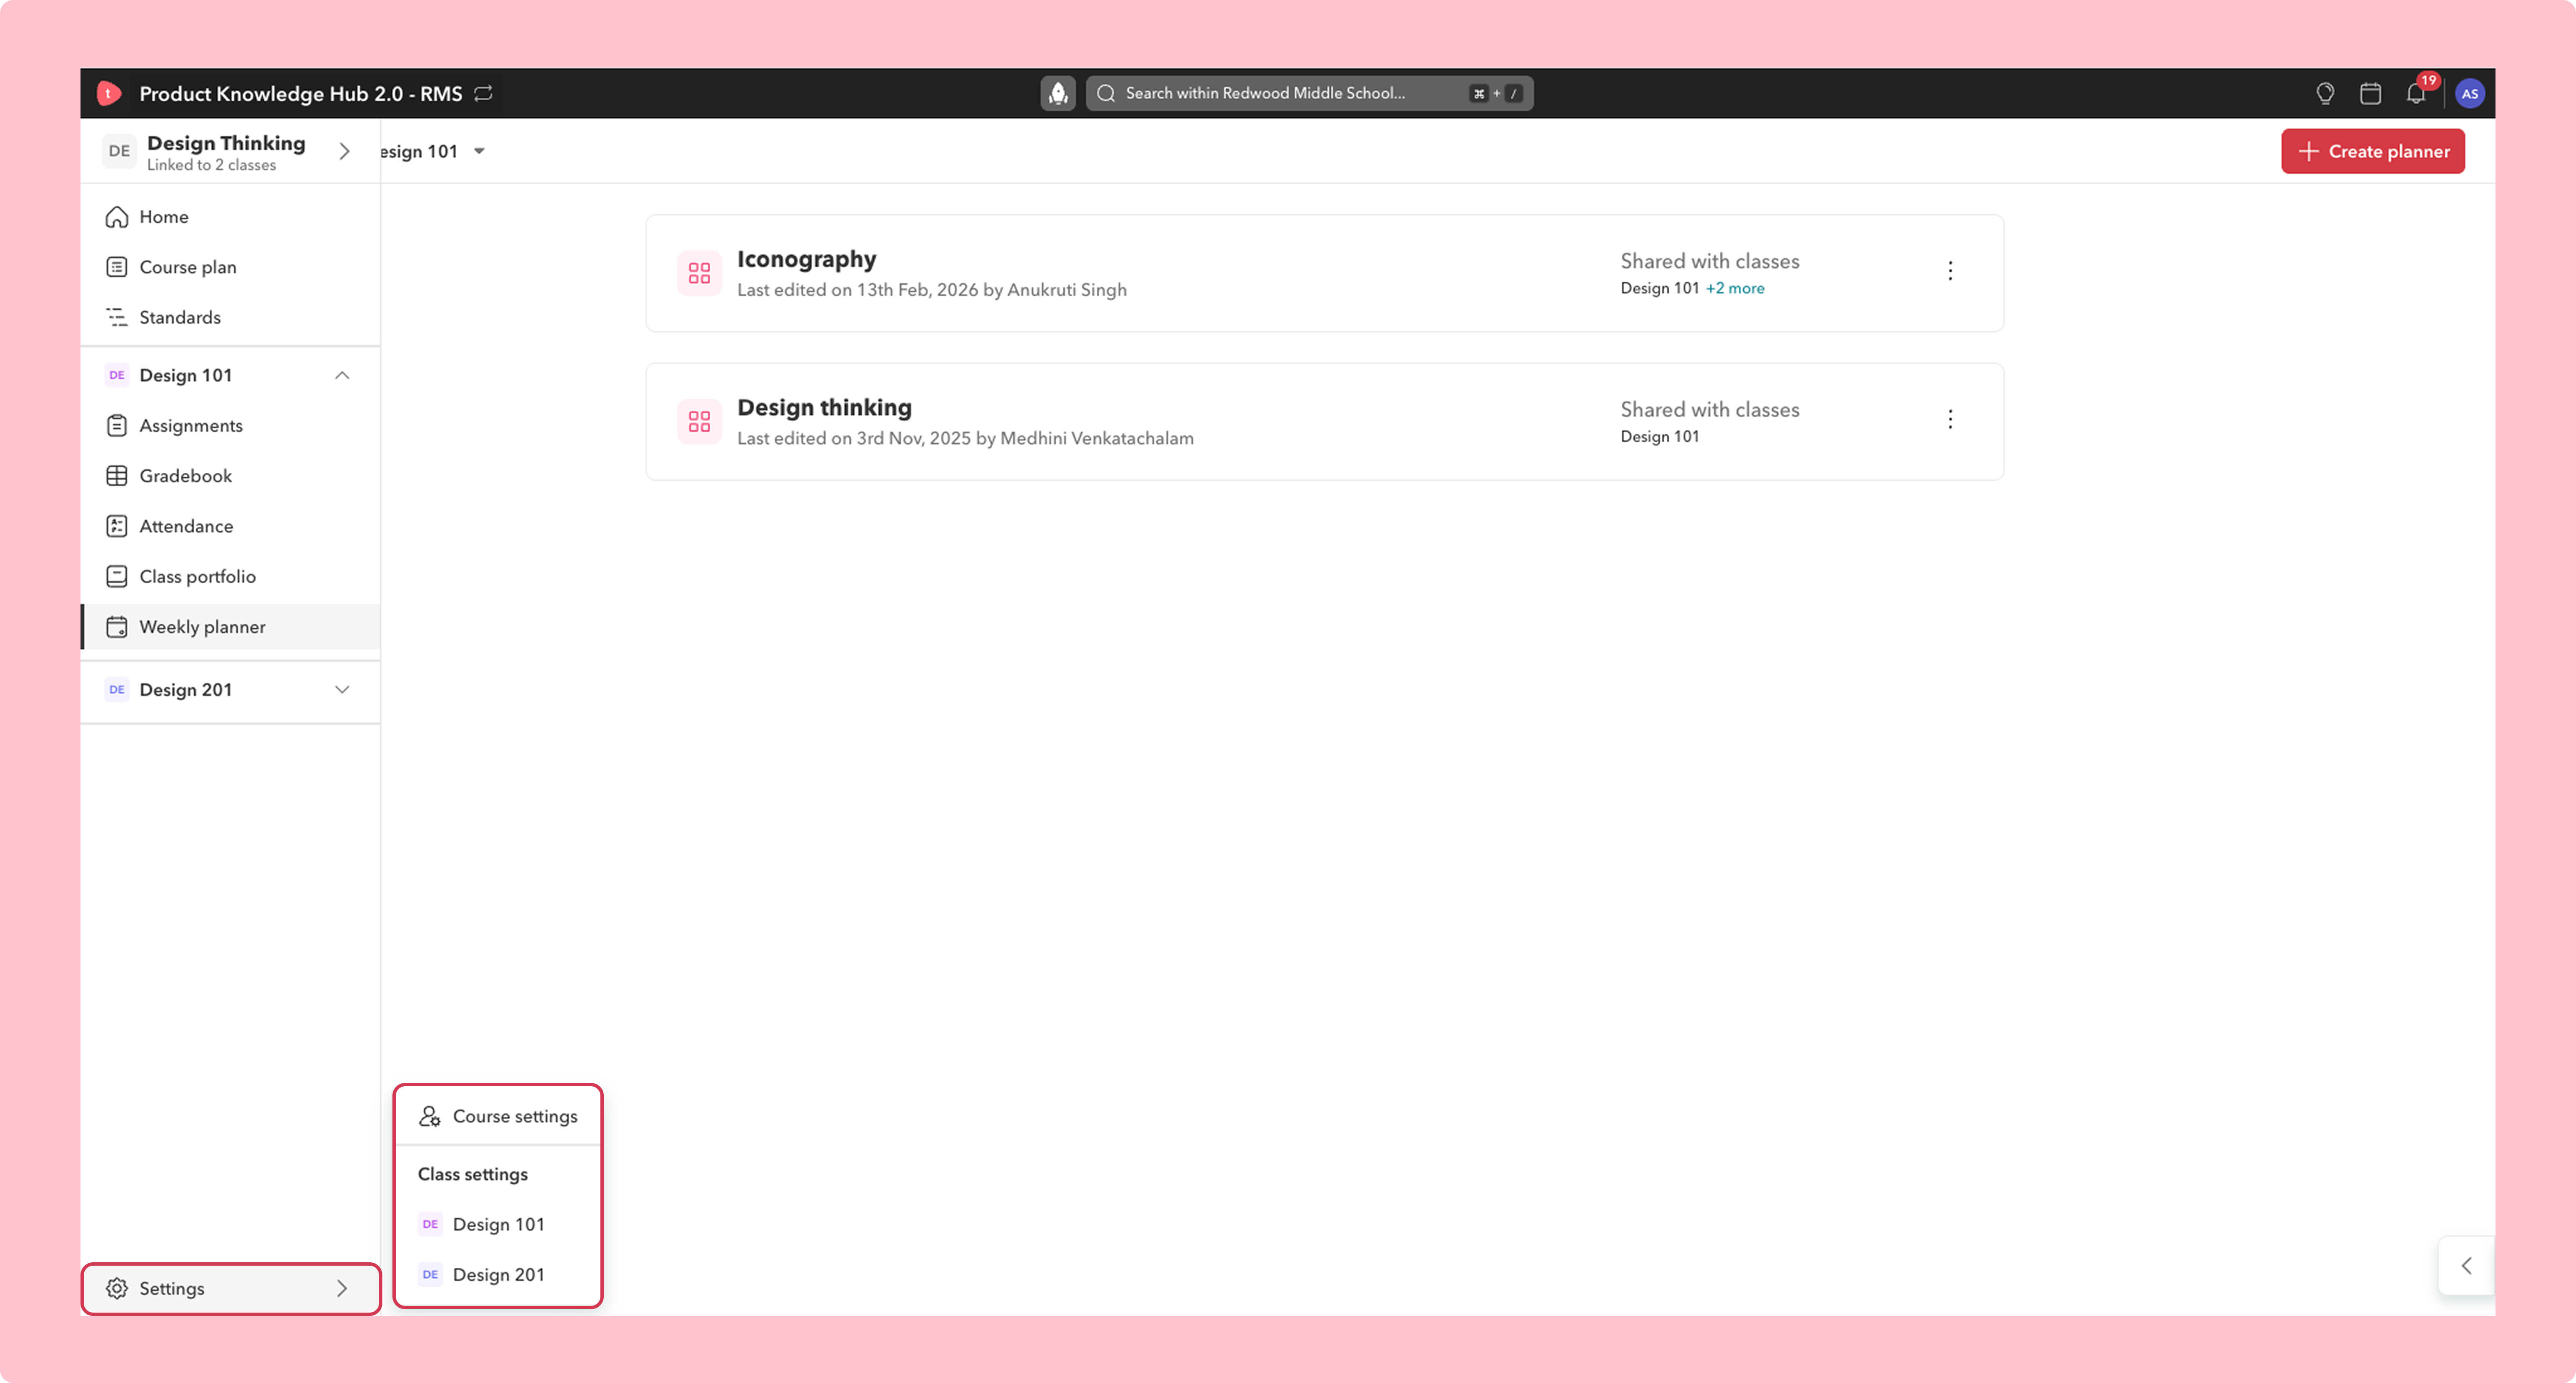2576x1383 pixels.
Task: Click the +2 more classes link
Action: point(1735,288)
